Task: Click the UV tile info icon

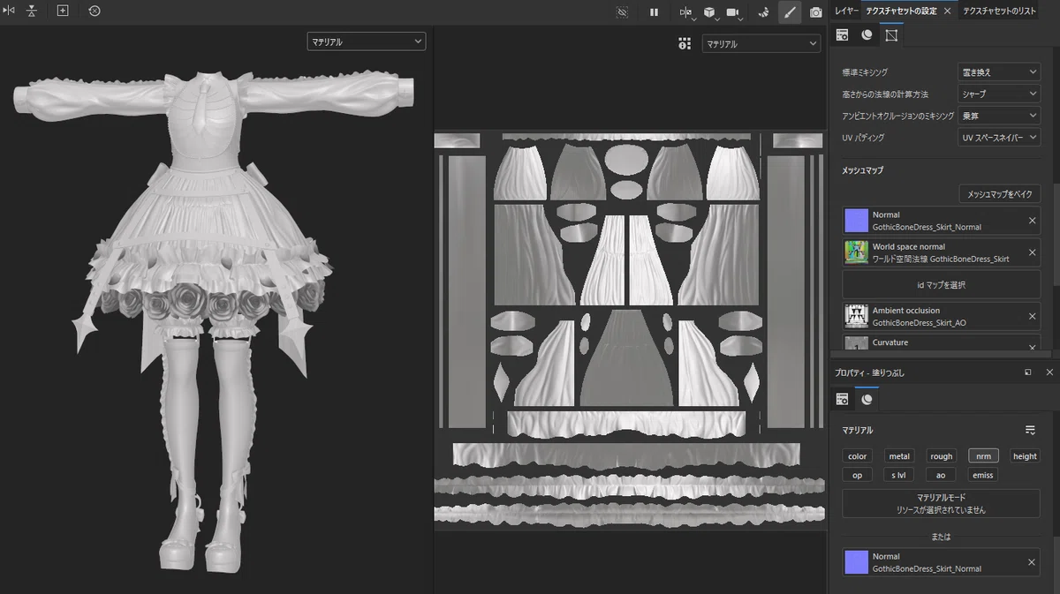Action: (x=685, y=43)
